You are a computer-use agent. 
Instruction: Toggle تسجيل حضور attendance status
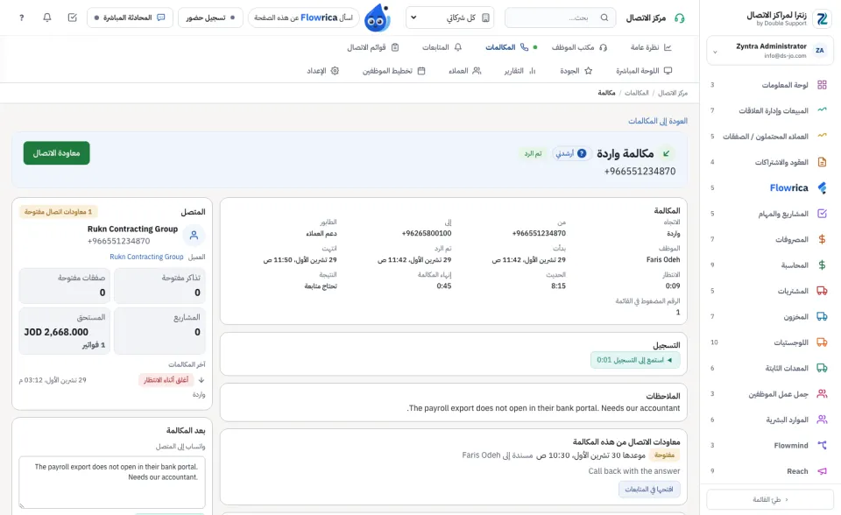point(210,18)
